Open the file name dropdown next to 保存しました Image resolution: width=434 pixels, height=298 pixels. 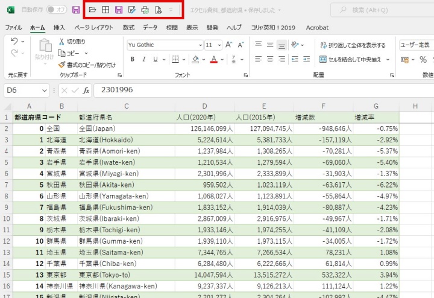click(279, 10)
